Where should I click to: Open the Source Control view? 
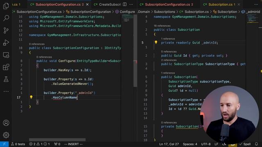[x=6, y=30]
